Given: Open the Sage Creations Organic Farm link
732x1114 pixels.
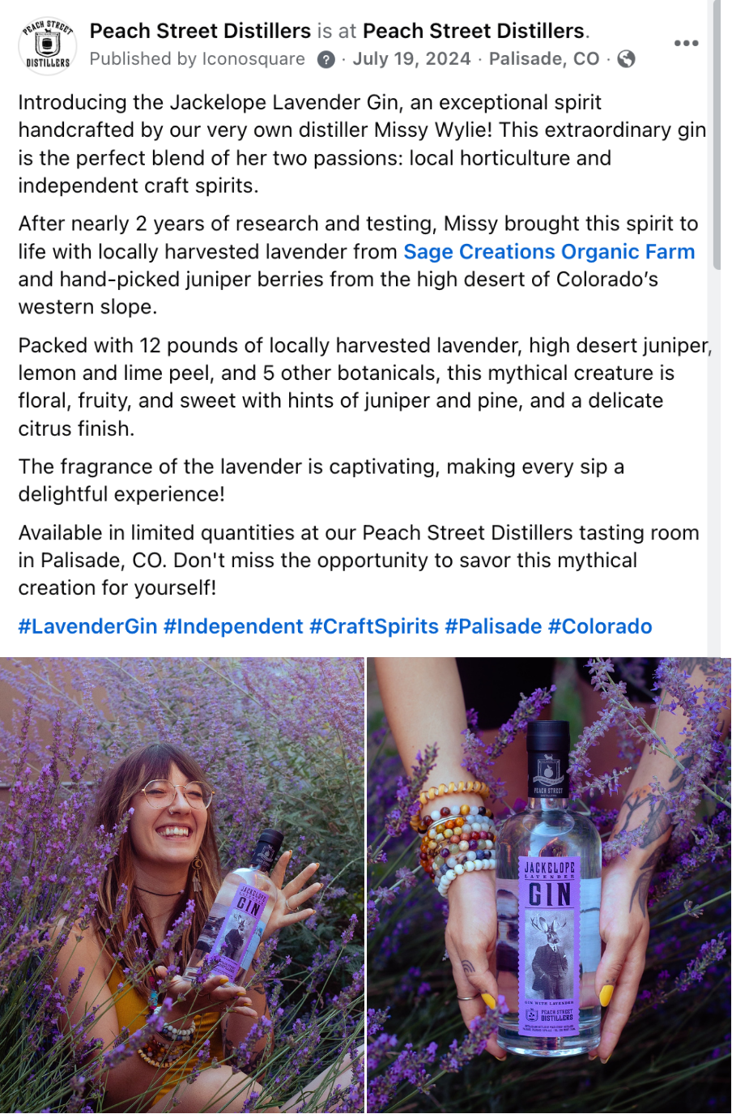Looking at the screenshot, I should click(x=549, y=252).
